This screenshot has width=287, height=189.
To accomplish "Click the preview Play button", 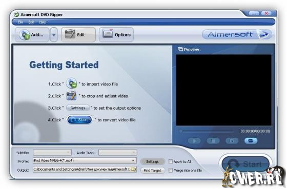I will point(194,141).
